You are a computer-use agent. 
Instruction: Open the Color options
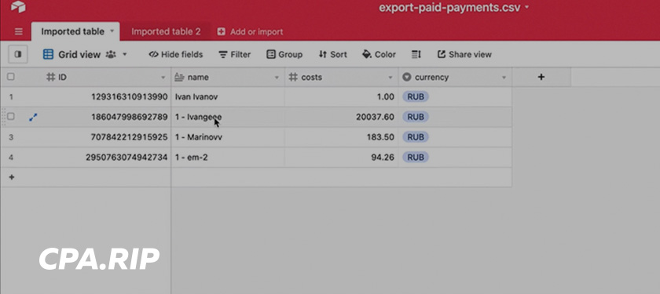pos(379,54)
